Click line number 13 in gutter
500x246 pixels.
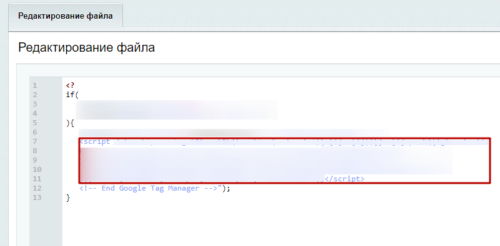click(x=37, y=197)
